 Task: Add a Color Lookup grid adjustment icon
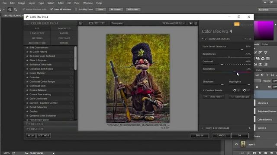point(268,59)
